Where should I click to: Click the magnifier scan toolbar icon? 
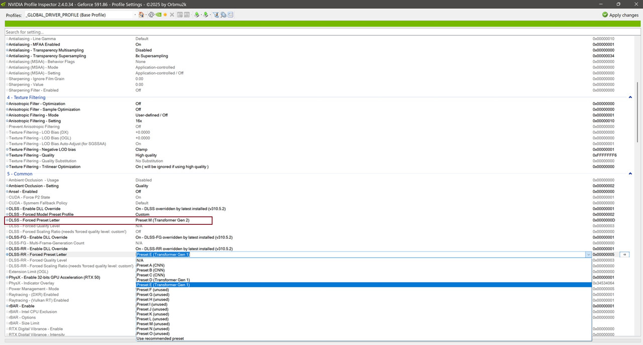pyautogui.click(x=224, y=15)
